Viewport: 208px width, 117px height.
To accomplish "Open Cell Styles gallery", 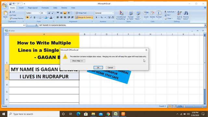I will (138, 15).
